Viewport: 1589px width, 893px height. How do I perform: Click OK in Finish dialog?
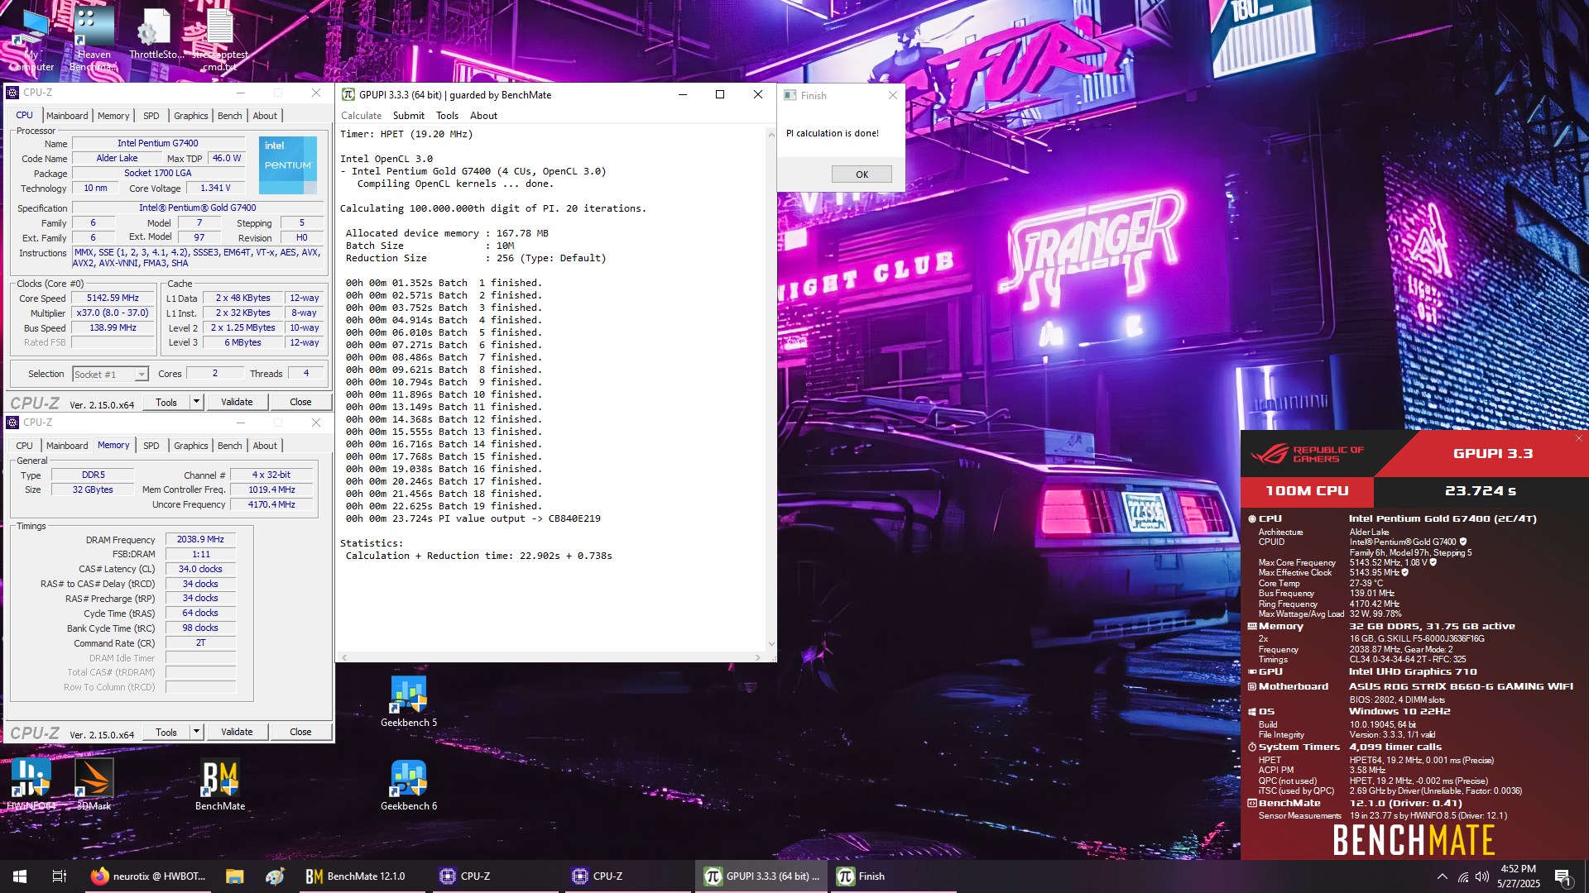[x=862, y=174]
